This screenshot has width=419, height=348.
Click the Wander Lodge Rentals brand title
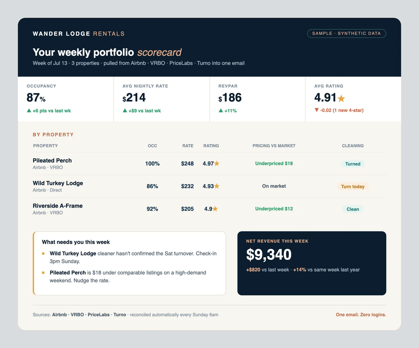tap(79, 34)
